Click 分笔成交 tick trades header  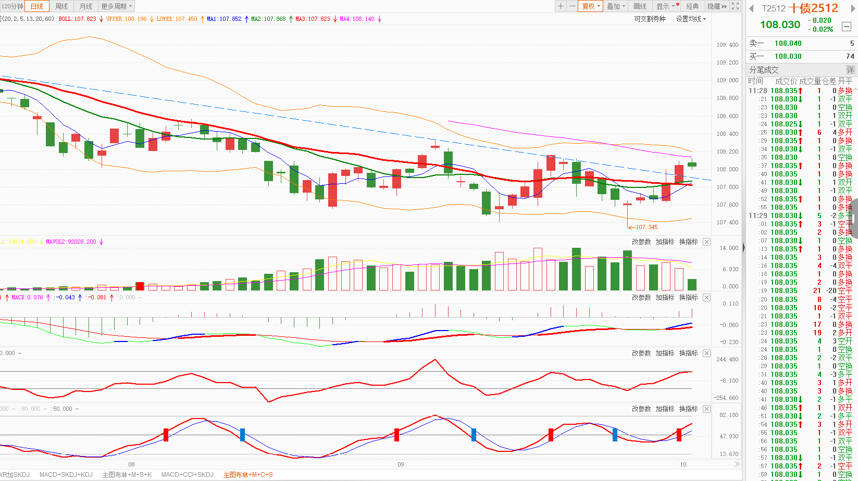coord(764,70)
